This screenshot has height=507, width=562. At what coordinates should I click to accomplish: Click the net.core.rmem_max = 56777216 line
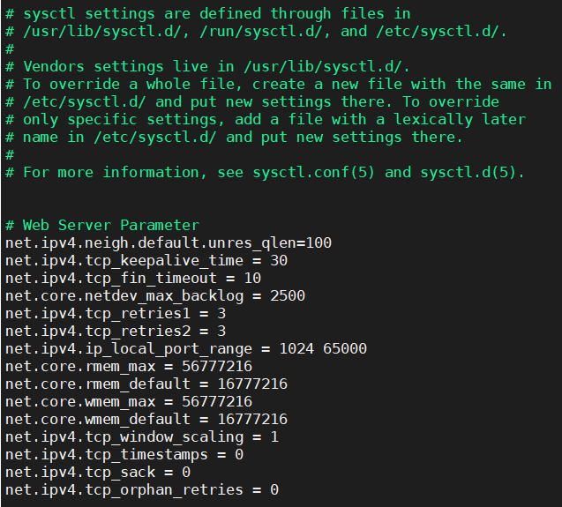tap(129, 367)
